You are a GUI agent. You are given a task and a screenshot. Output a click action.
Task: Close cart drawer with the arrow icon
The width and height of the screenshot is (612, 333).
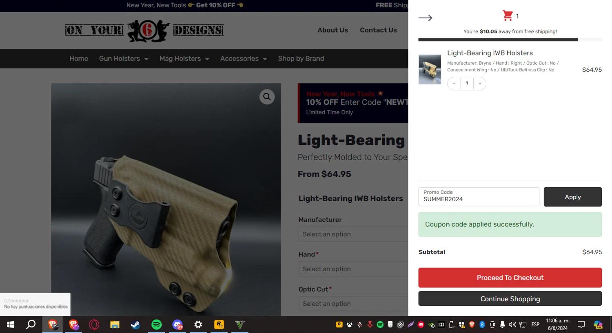[x=425, y=18]
